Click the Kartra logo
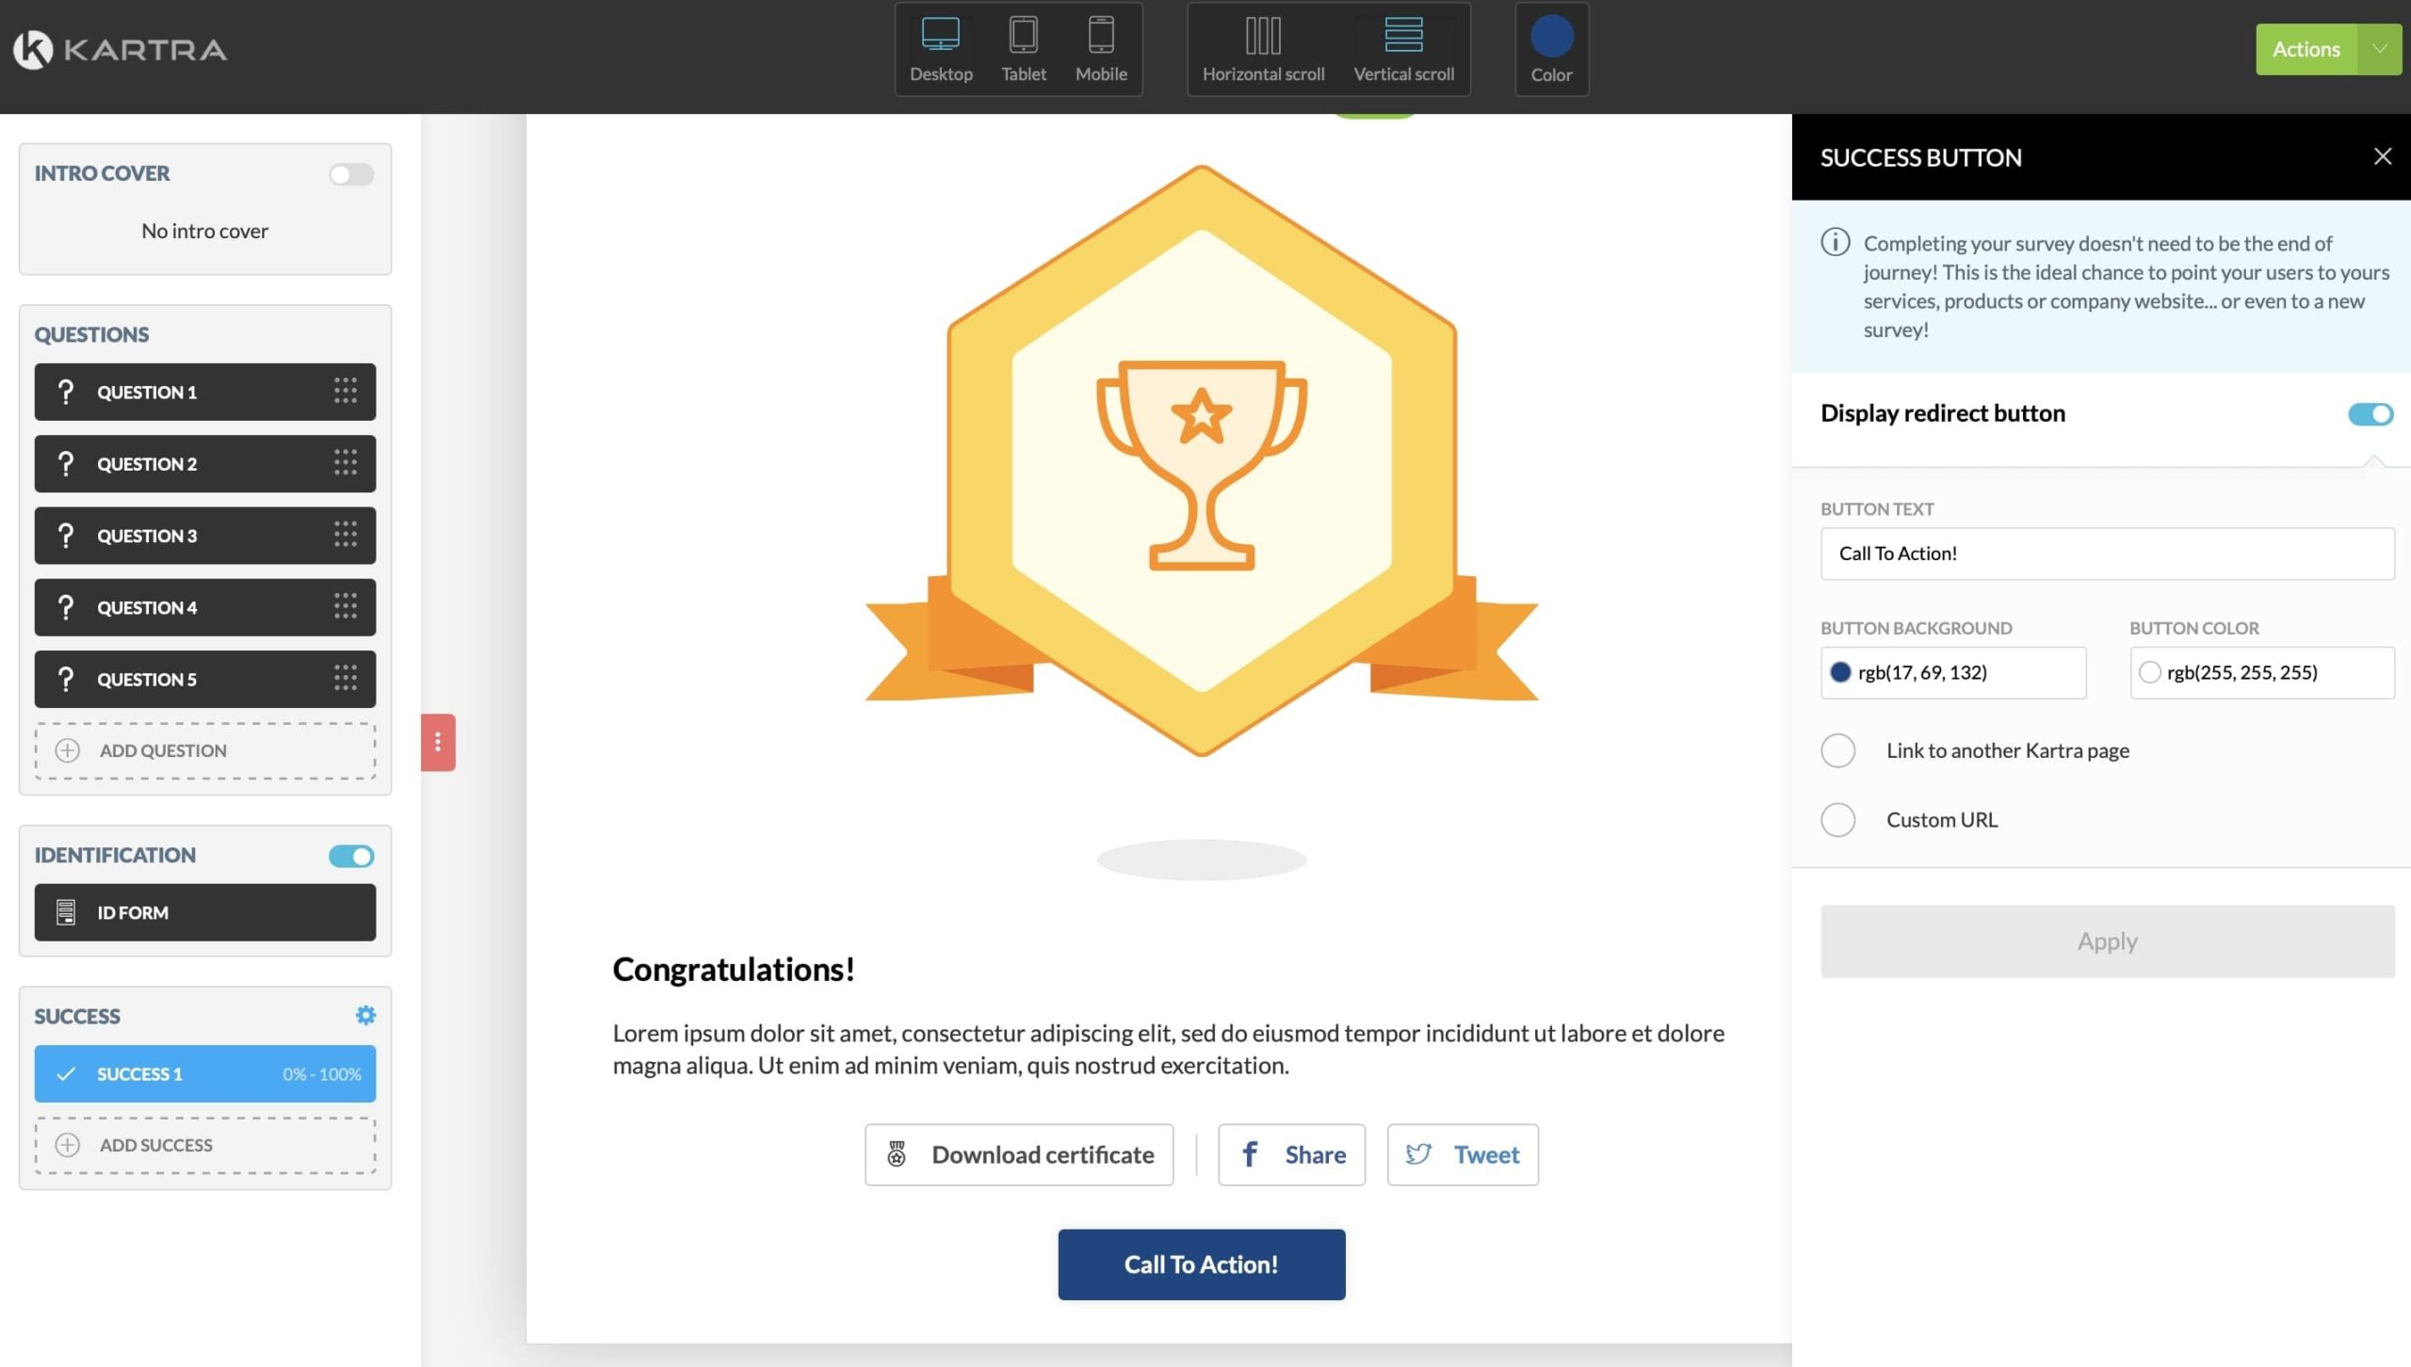This screenshot has height=1367, width=2411. tap(120, 49)
